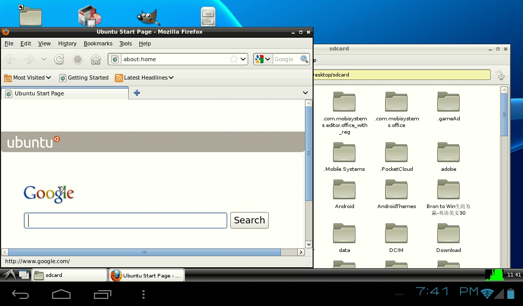The width and height of the screenshot is (523, 306).
Task: Select the Download folder
Action: (448, 238)
